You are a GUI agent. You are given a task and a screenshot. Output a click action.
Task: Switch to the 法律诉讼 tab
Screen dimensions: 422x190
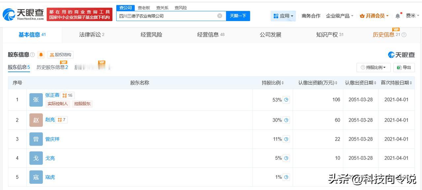click(92, 35)
